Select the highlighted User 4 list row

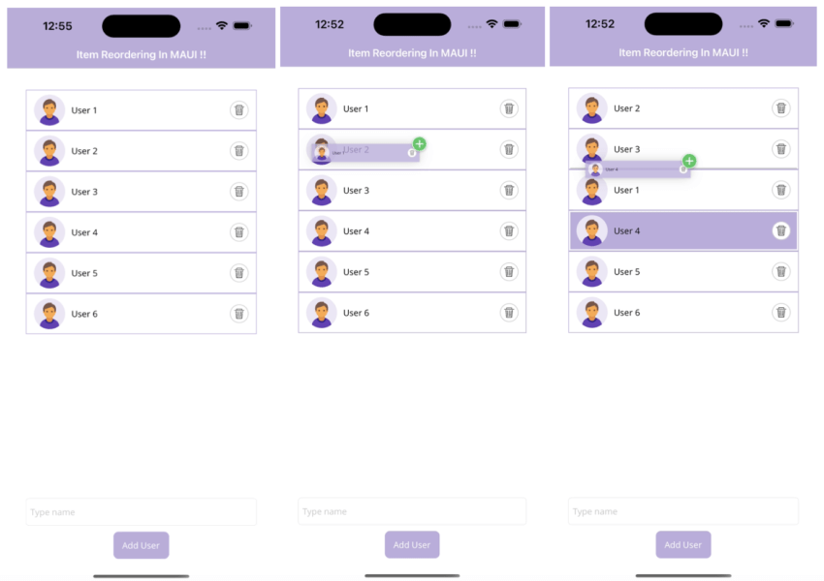682,230
